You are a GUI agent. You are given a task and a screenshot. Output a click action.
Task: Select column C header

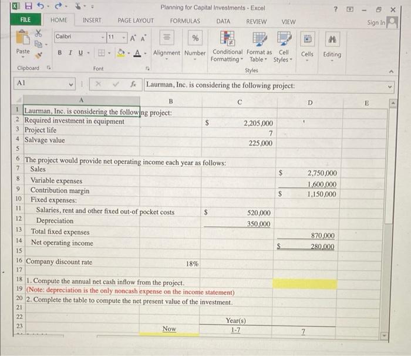coord(240,102)
